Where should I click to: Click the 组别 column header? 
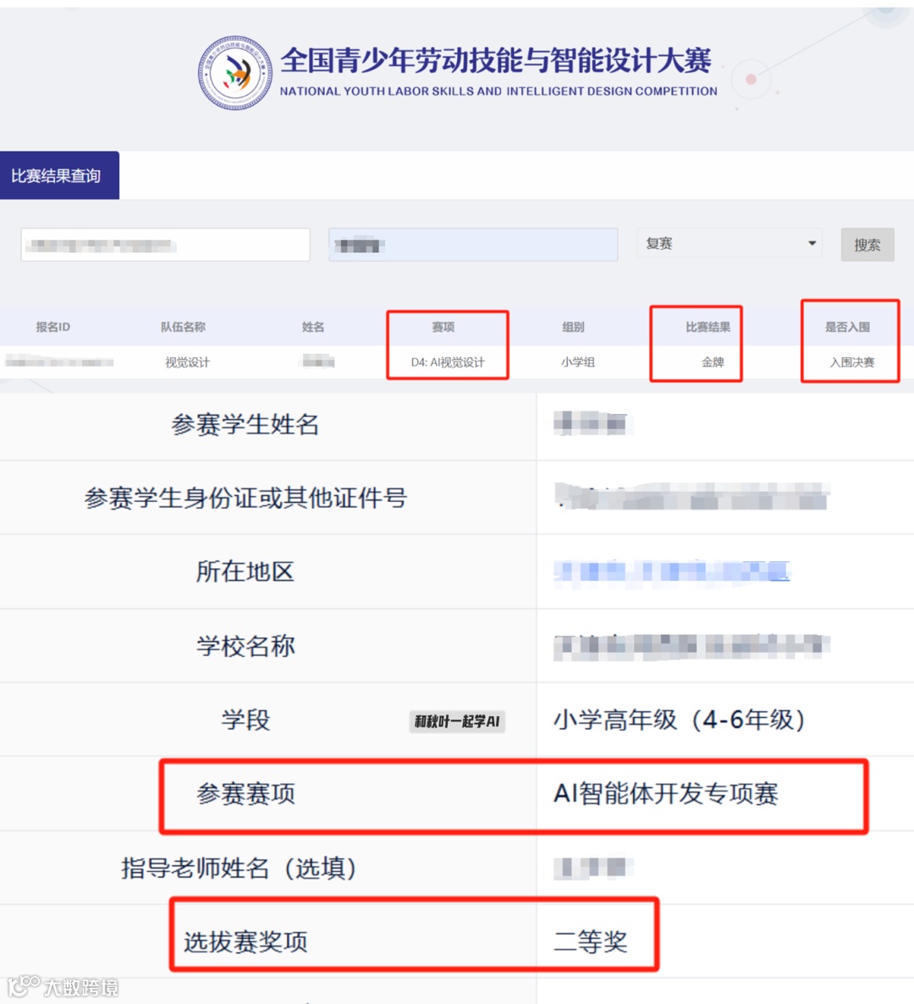pos(573,328)
